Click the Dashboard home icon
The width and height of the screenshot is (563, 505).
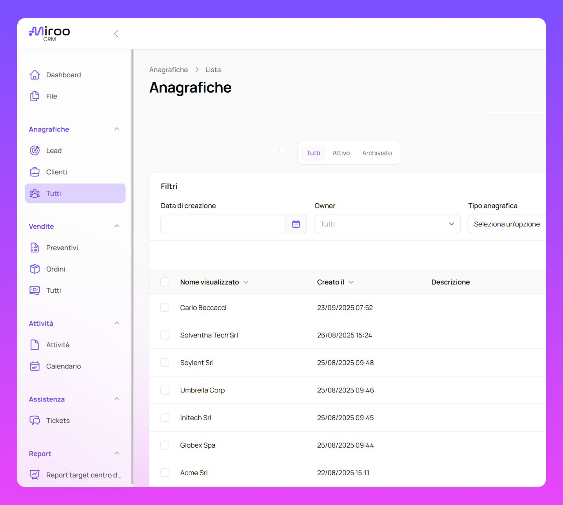(35, 75)
